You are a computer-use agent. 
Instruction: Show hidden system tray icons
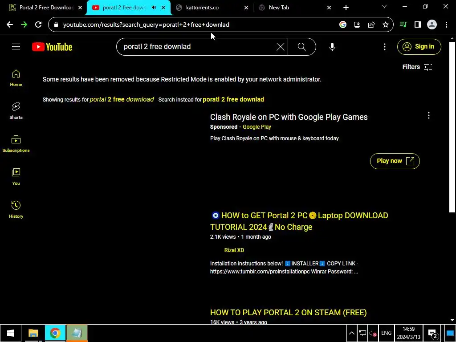tap(352, 333)
